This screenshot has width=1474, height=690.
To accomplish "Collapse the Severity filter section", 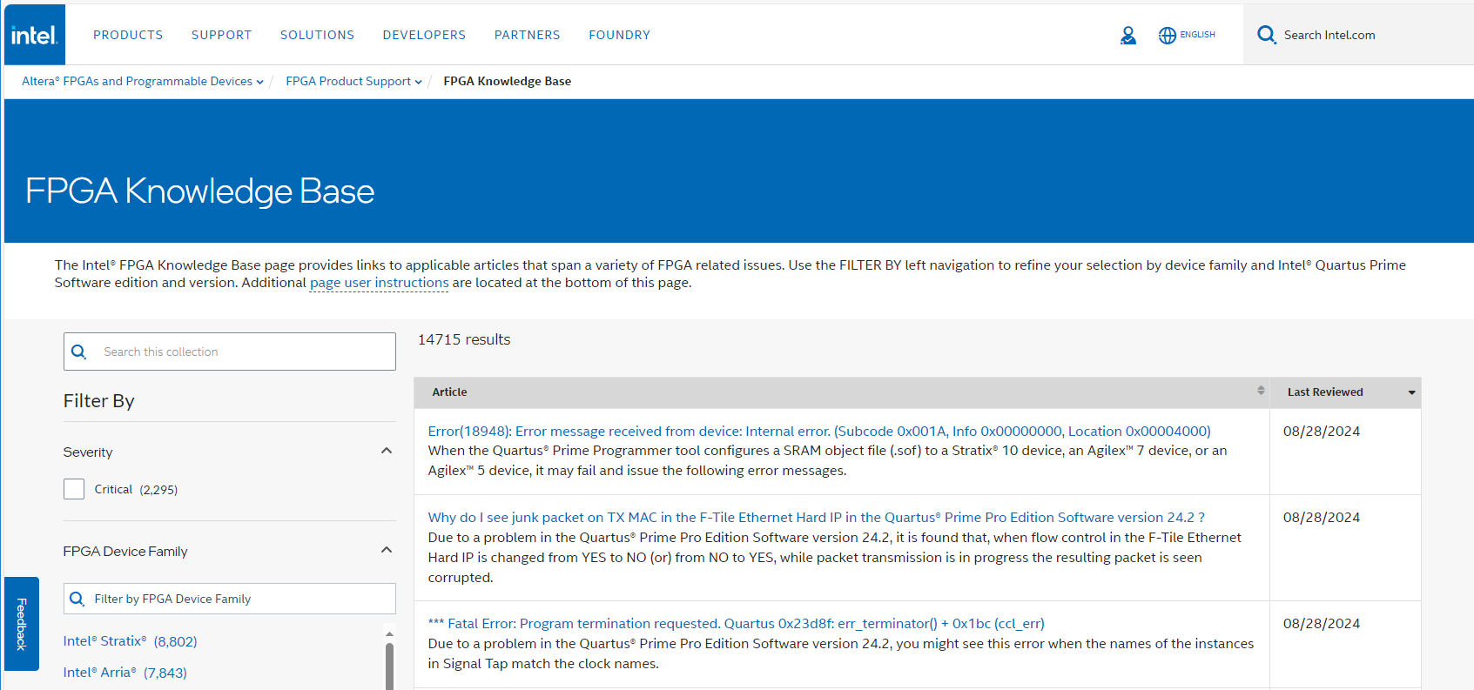I will point(387,451).
